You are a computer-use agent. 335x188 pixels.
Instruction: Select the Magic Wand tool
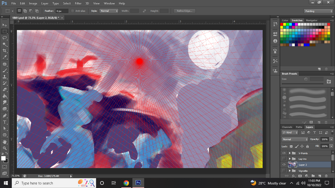[4, 44]
